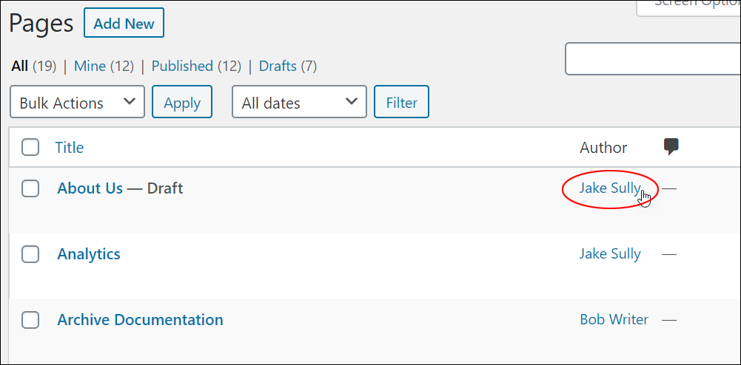741x365 pixels.
Task: Tick the Analytics page checkbox
Action: coord(30,254)
